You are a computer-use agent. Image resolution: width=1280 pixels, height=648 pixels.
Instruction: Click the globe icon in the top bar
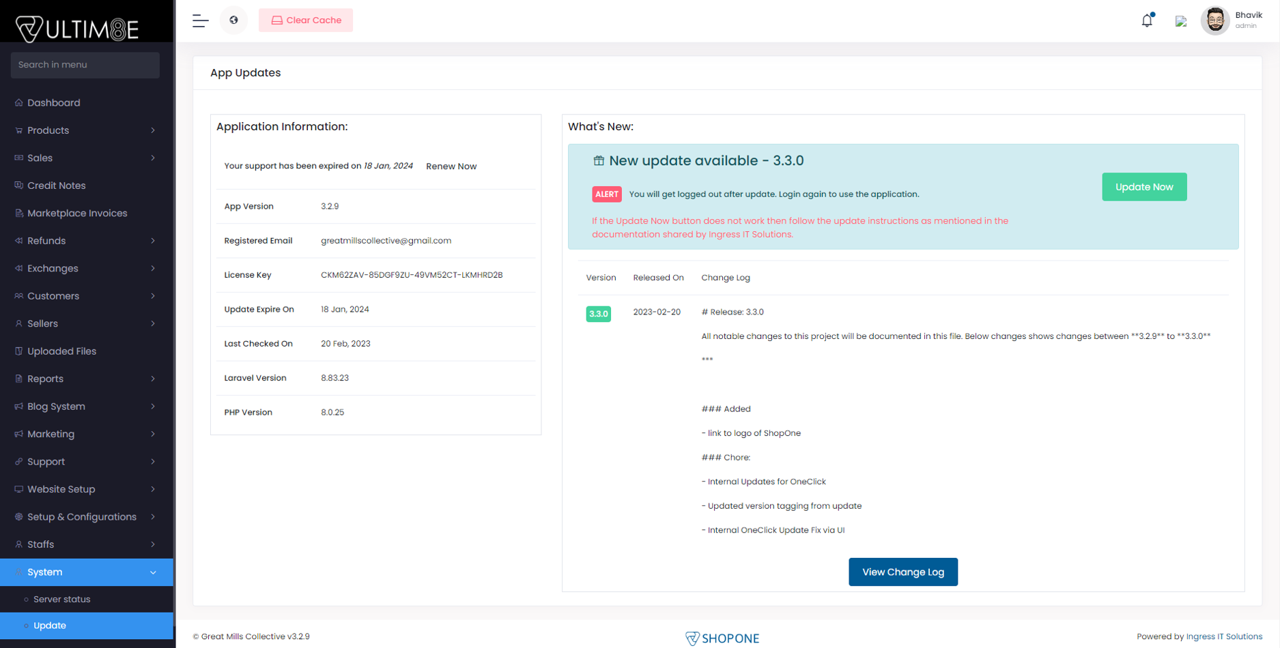[233, 20]
